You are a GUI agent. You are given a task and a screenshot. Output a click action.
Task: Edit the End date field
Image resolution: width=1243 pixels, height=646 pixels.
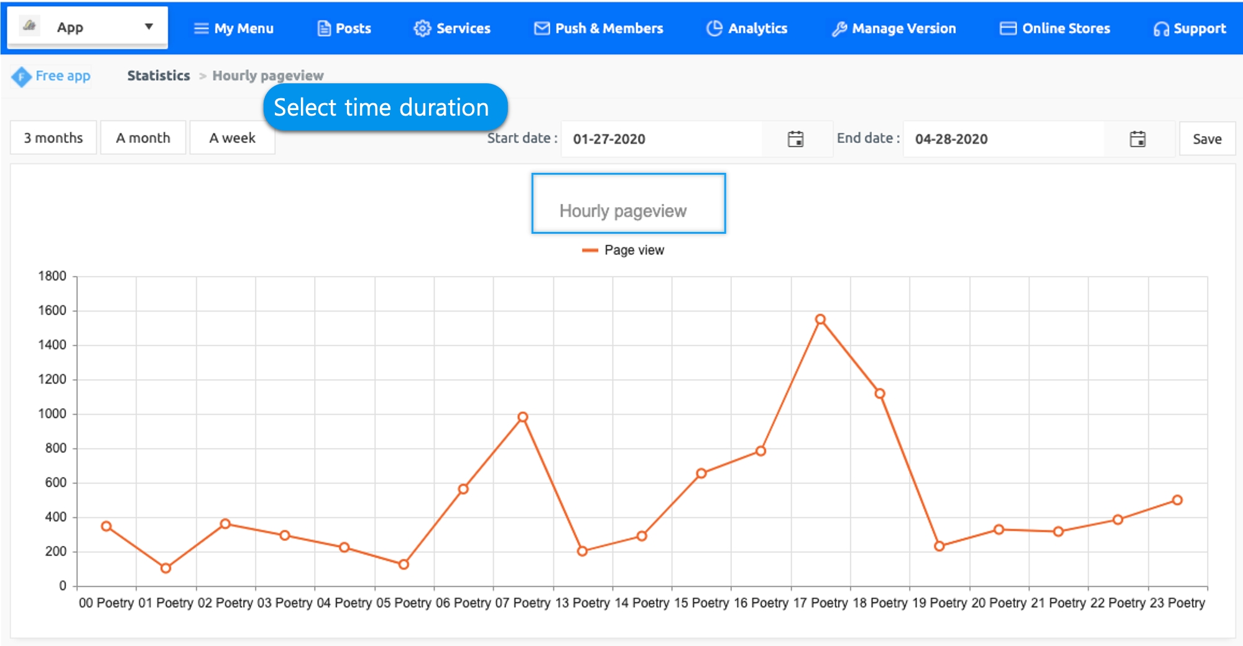point(1004,139)
